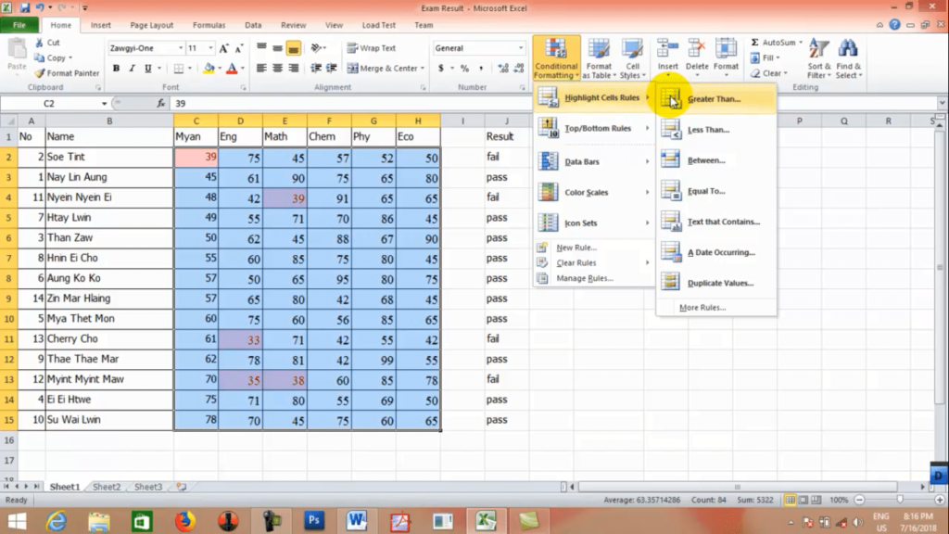Switch to Page Layout view in status bar

point(803,500)
